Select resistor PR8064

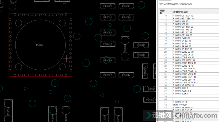point(151,89)
